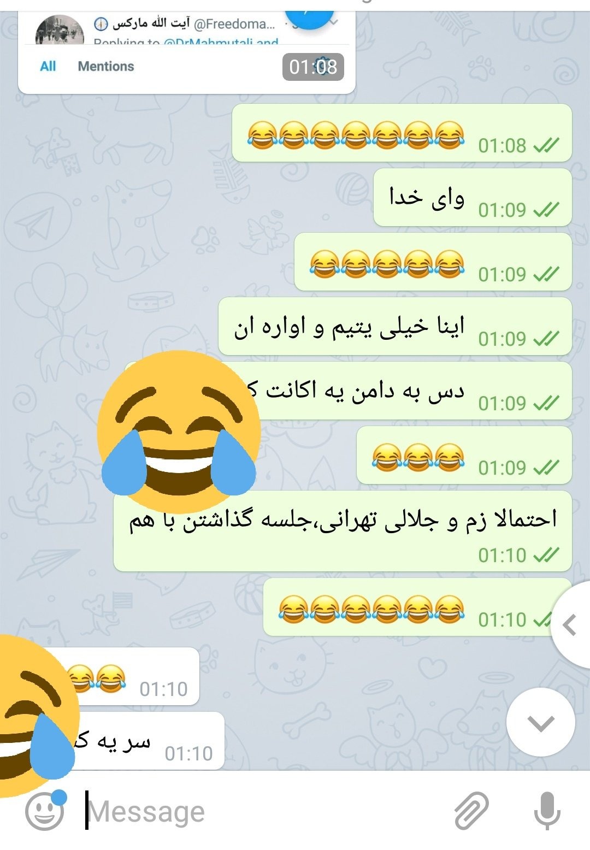The width and height of the screenshot is (590, 850).
Task: Select the Mentions tab in shared image
Action: coord(106,66)
